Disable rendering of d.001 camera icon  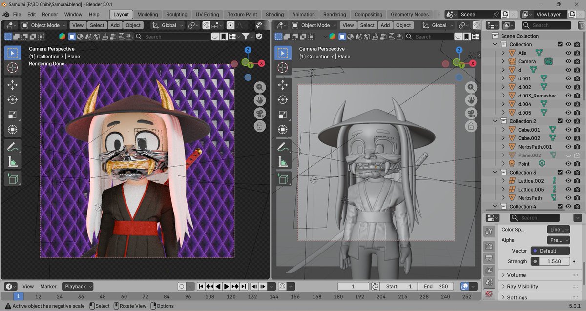tap(577, 78)
